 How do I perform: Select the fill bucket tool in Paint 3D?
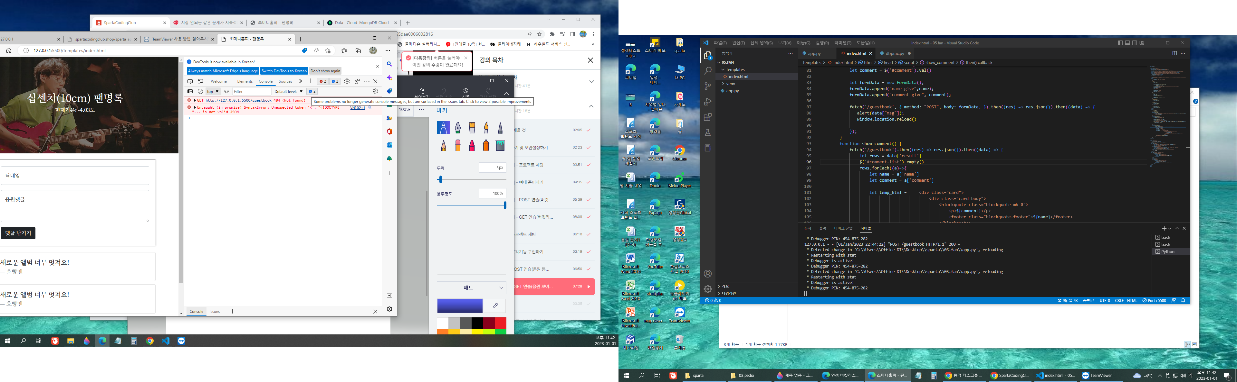(x=500, y=145)
